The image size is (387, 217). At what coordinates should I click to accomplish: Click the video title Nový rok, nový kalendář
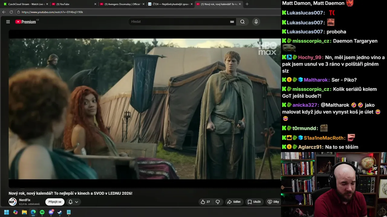(70, 193)
